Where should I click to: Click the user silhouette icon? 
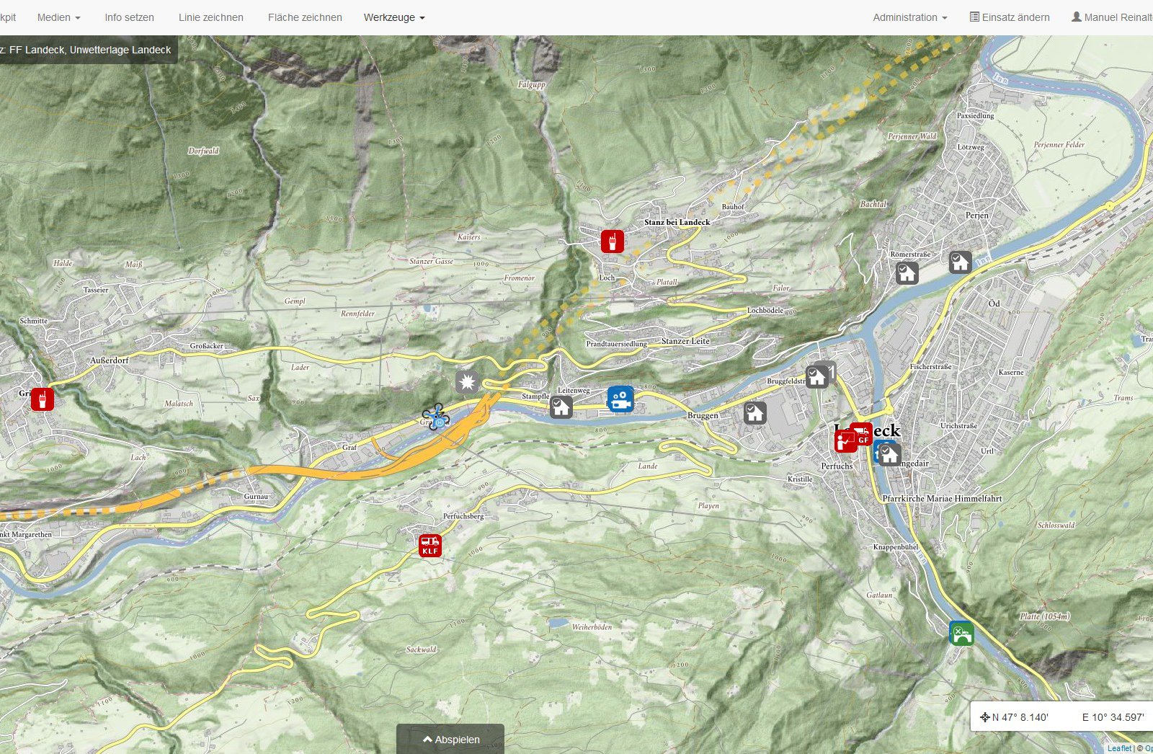(1077, 17)
